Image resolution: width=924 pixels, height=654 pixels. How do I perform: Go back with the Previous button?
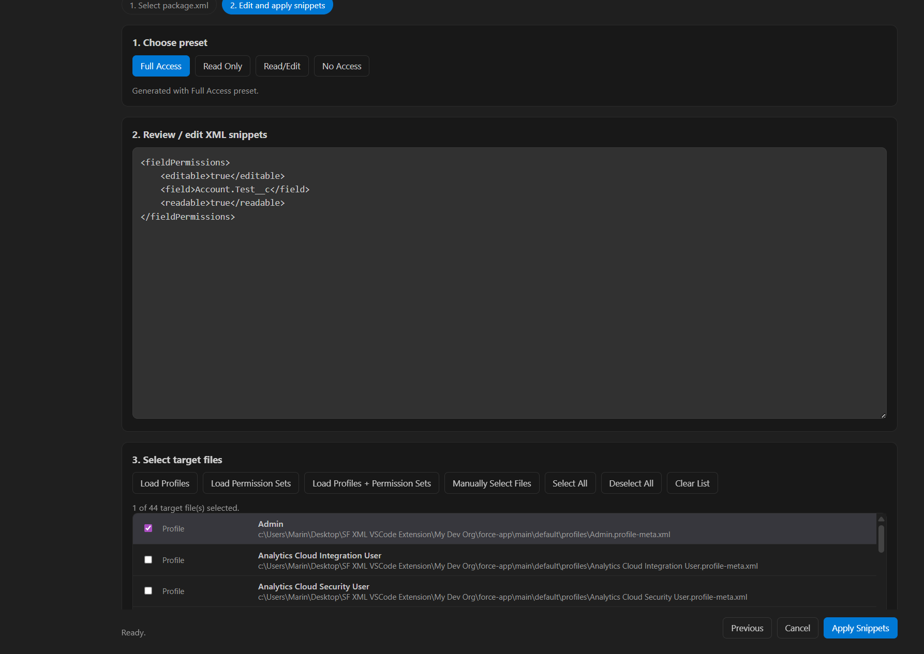click(x=747, y=628)
